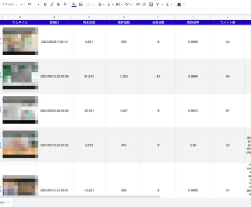Select the fifth row brown-toned thumbnail

(20, 185)
